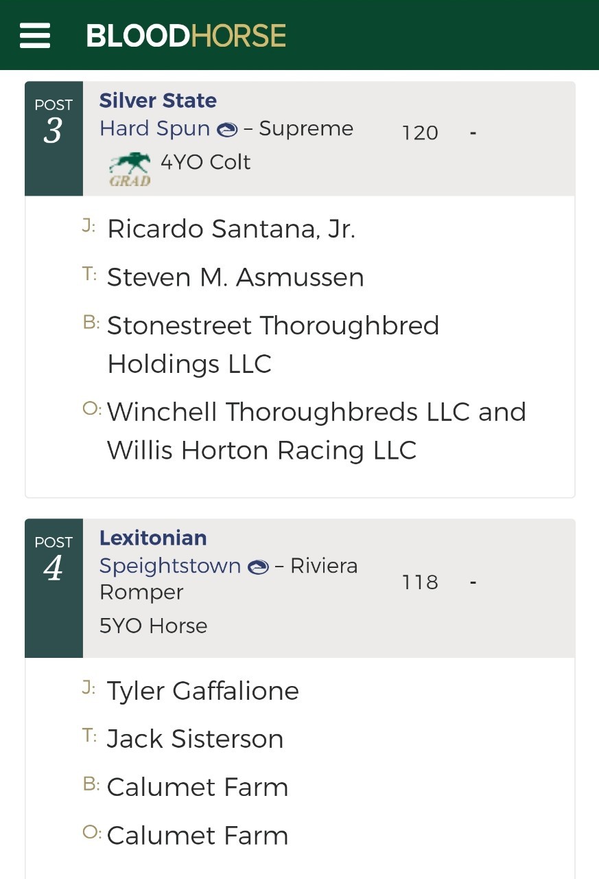Image resolution: width=599 pixels, height=879 pixels.
Task: Tap Silver State weight 120
Action: [x=420, y=132]
